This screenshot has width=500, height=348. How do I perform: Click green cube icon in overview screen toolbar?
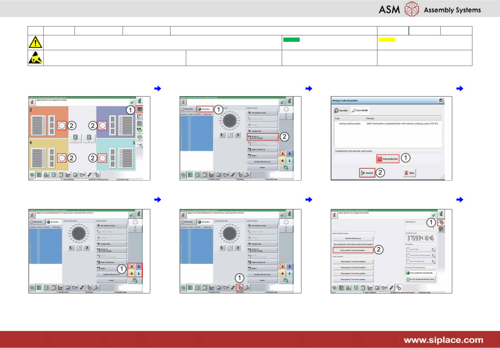[x=32, y=175]
